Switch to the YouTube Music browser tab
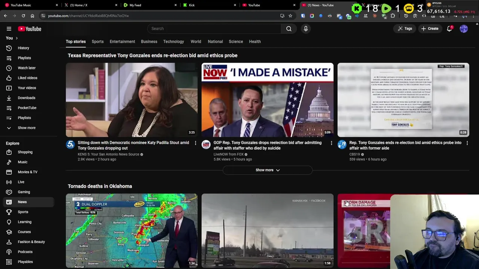Viewport: 479px width, 269px height. coord(31,5)
